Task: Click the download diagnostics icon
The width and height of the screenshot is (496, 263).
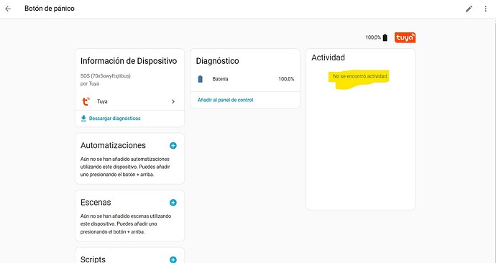Action: [x=83, y=119]
